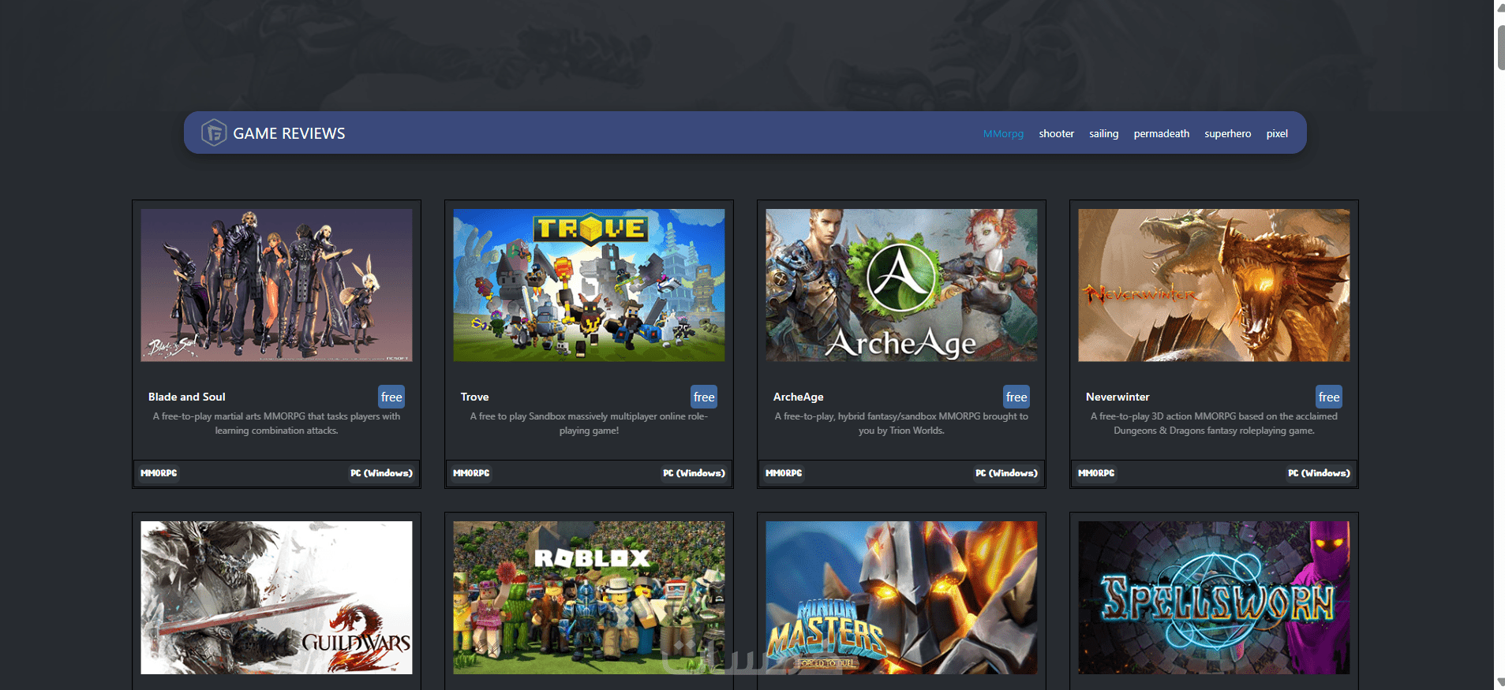Click the page vertical scrollbar thumb
Screen dimensions: 1505x690
click(x=1500, y=47)
